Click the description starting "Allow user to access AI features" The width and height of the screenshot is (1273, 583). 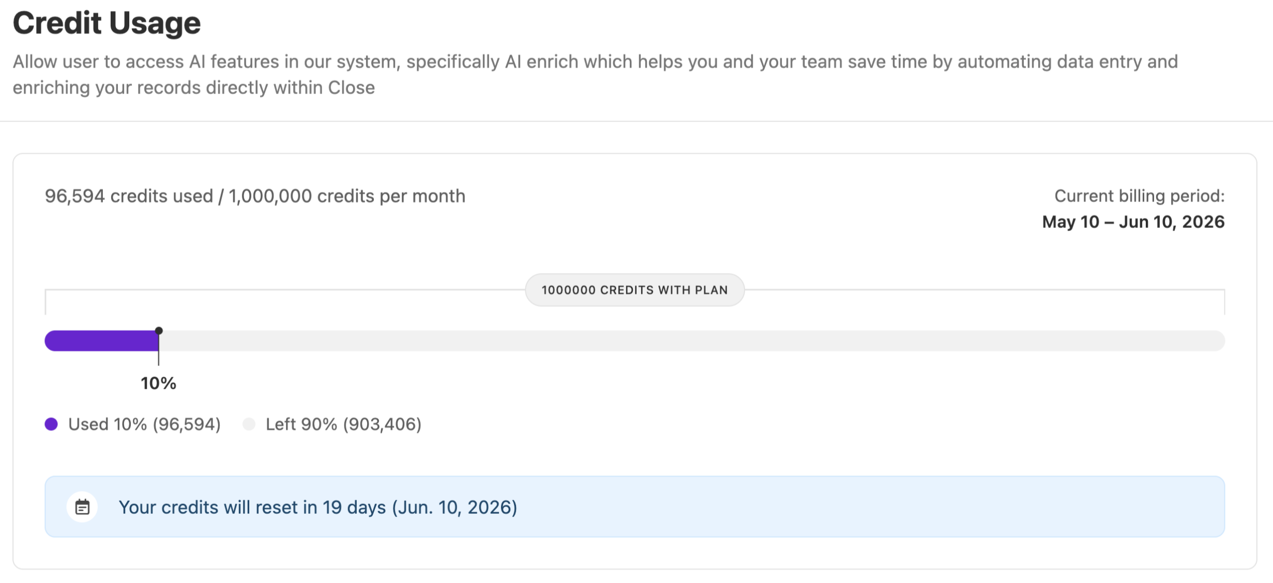point(595,74)
